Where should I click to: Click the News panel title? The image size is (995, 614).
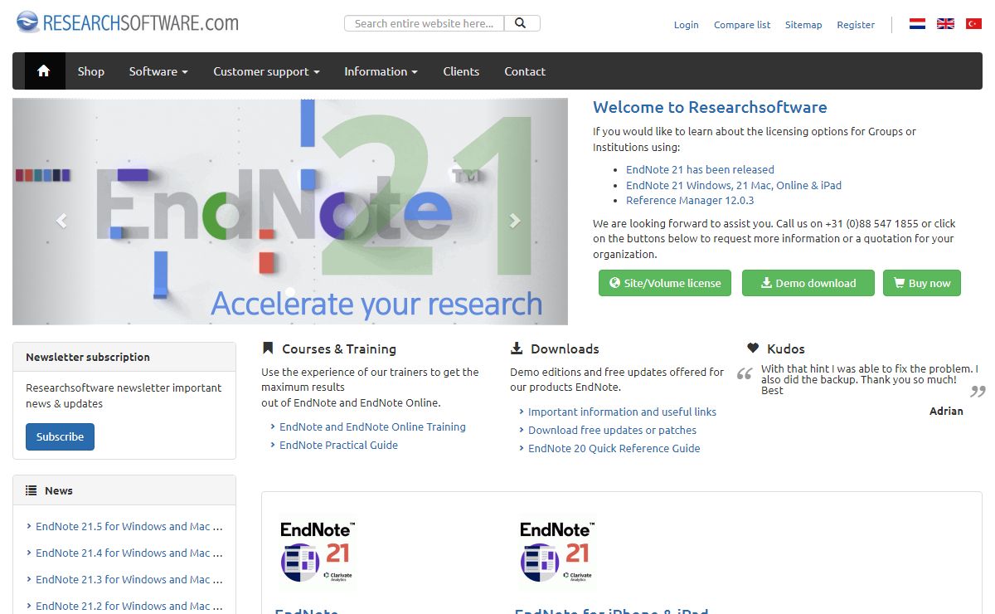(x=59, y=490)
